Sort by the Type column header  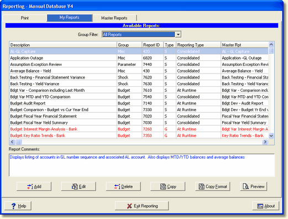coord(170,45)
